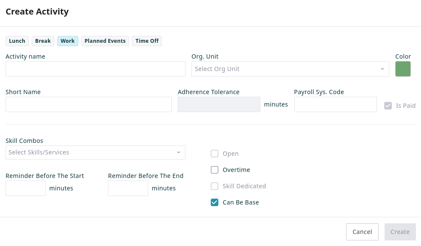Image resolution: width=421 pixels, height=246 pixels.
Task: Click the Activity name text field
Action: tap(95, 69)
